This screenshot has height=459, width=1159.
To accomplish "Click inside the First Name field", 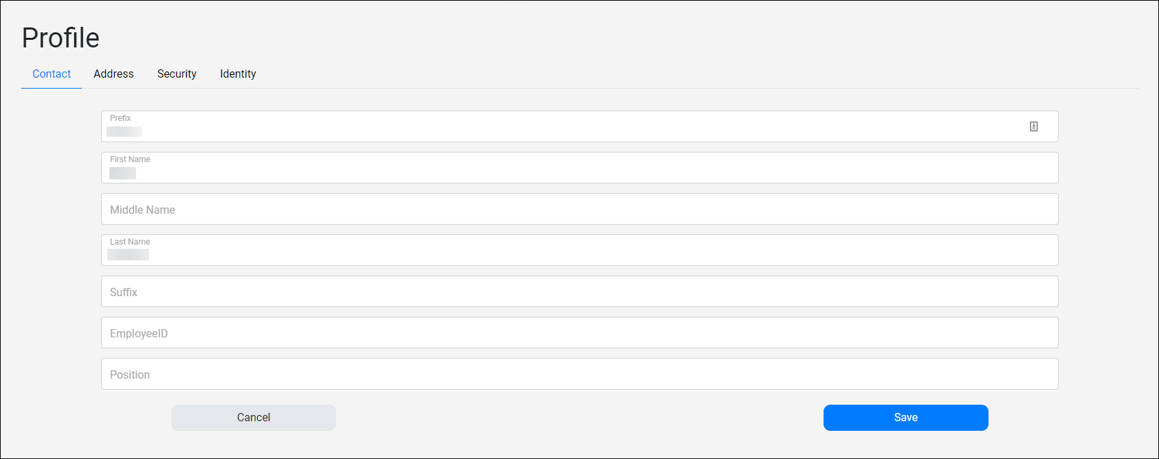I will click(x=579, y=168).
